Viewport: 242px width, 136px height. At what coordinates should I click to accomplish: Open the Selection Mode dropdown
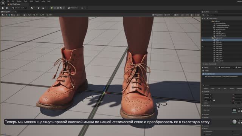[19, 8]
